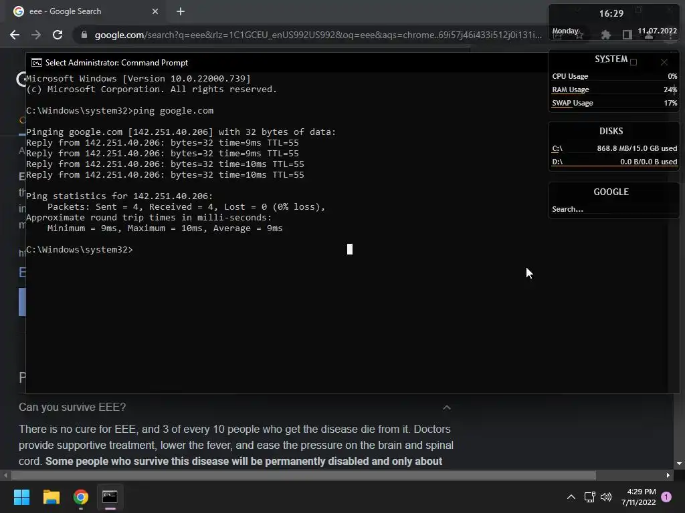The width and height of the screenshot is (685, 513).
Task: Click the Search... field in GOOGLE widget
Action: (614, 209)
